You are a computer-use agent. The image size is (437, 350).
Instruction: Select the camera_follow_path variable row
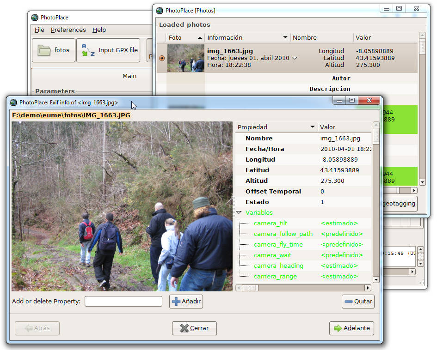point(303,234)
